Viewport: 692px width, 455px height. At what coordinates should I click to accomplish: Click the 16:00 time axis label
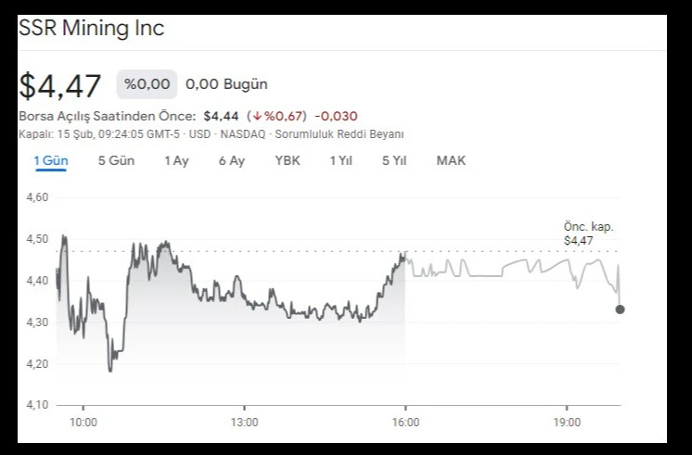click(x=405, y=423)
